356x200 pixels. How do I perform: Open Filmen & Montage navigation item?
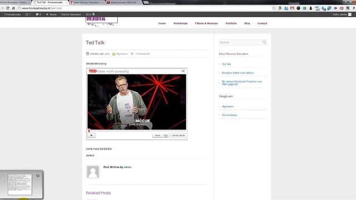(x=206, y=23)
